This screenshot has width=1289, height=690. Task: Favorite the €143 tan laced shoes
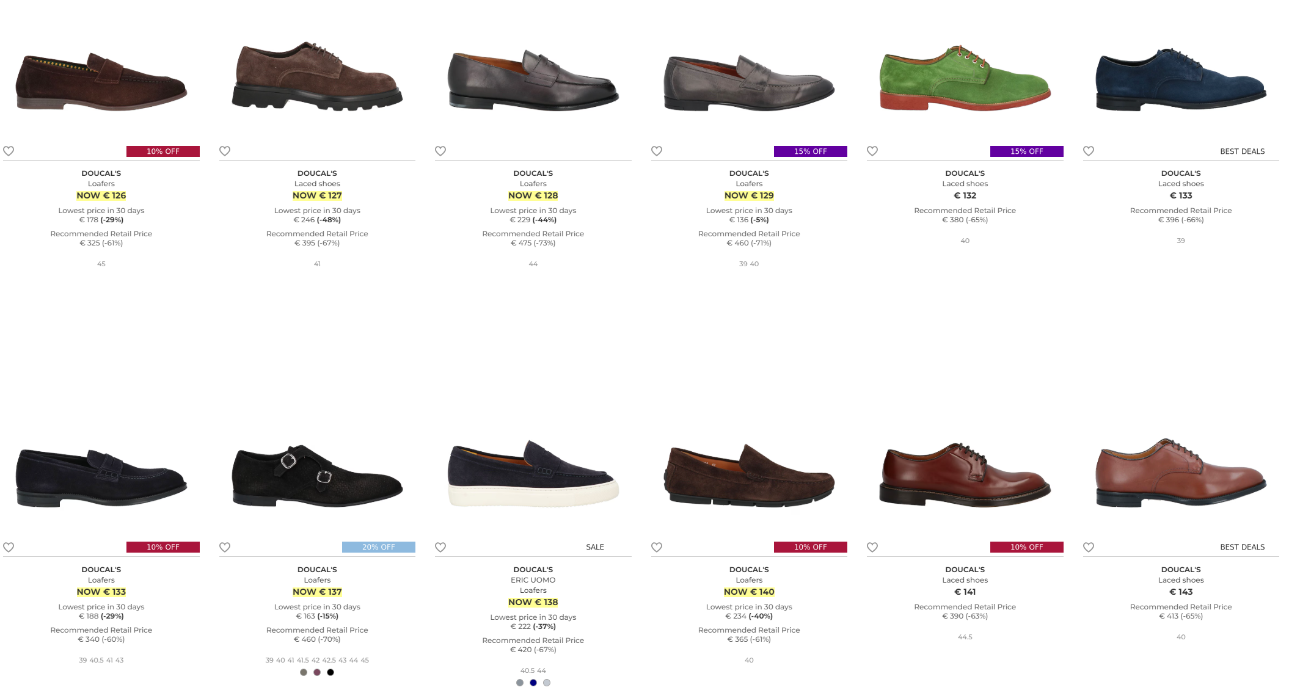1089,547
